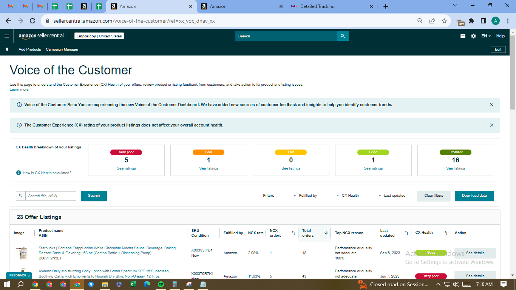
Task: Click See details for the Starbucks row
Action: pyautogui.click(x=475, y=253)
